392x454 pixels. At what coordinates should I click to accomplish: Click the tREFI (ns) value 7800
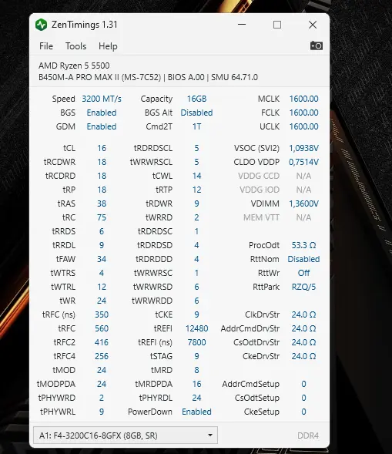(196, 342)
